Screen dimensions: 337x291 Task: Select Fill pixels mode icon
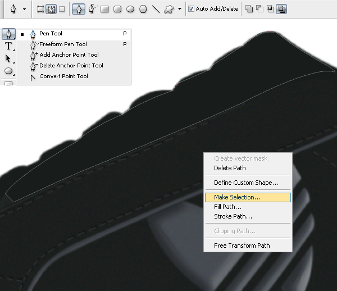point(62,9)
